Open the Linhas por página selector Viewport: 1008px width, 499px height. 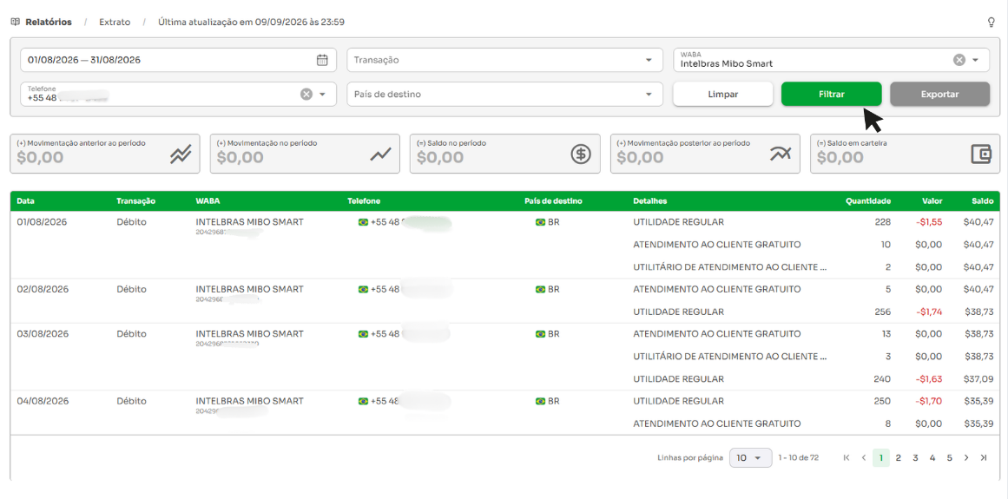749,458
